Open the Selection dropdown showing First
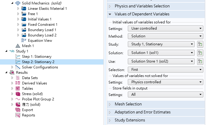Viewport: 206px width, 125px height. point(165,70)
